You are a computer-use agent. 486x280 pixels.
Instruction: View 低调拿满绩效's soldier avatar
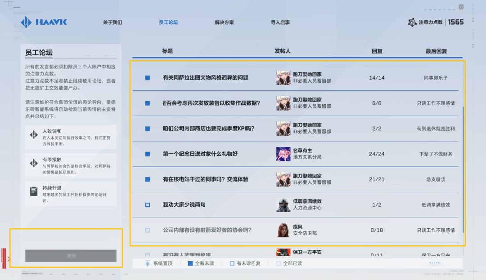pyautogui.click(x=283, y=204)
